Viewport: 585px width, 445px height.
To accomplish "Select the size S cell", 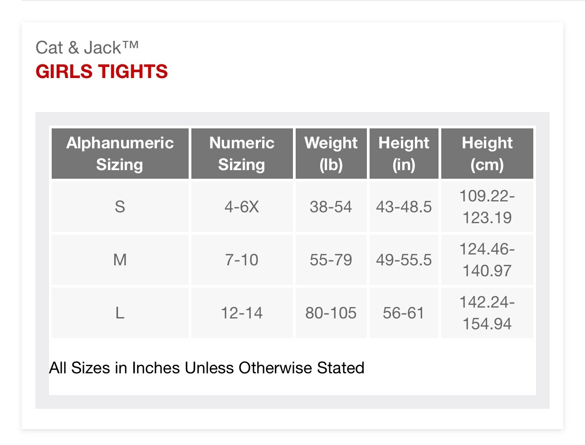I will click(x=120, y=207).
